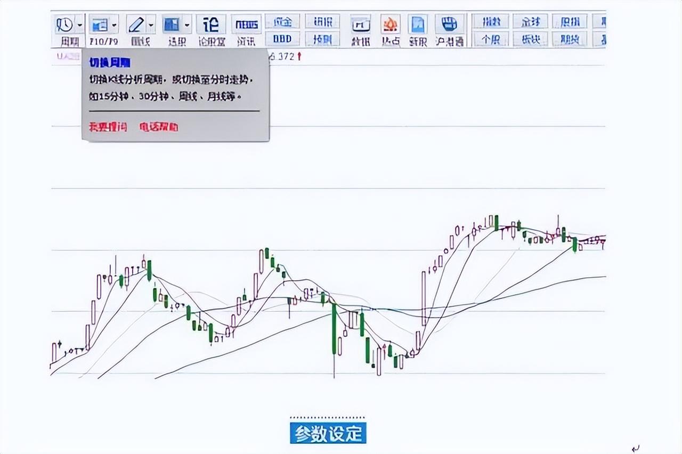Expand the 选股 dropdown arrow

(187, 25)
